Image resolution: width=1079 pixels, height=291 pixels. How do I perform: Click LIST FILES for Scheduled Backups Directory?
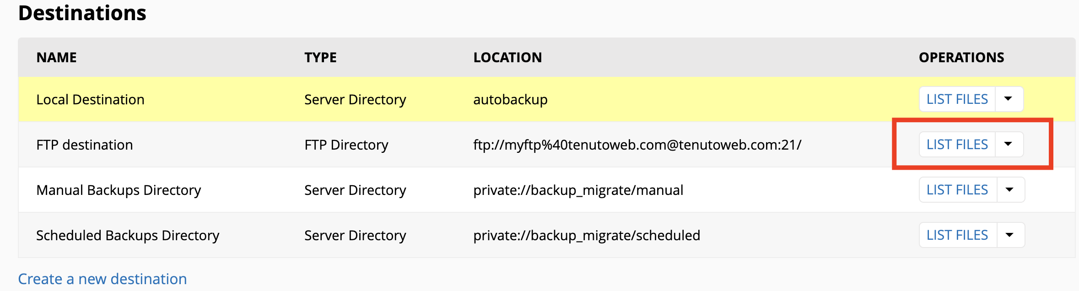point(956,235)
